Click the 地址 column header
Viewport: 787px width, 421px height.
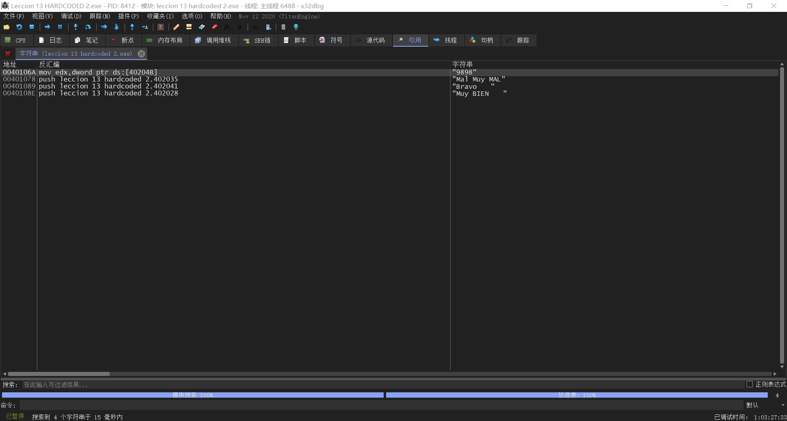point(19,64)
